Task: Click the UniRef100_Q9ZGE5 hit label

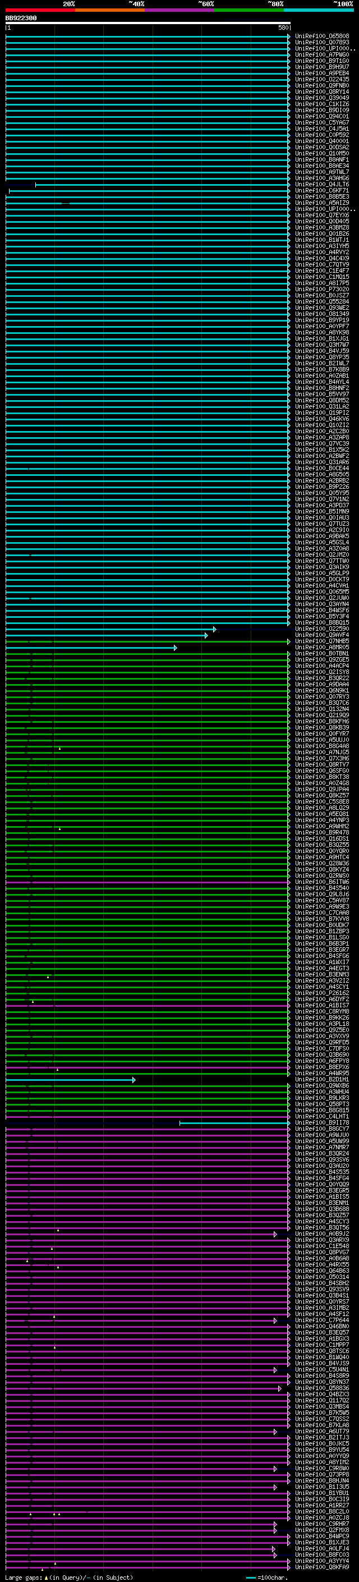Action: (x=322, y=659)
